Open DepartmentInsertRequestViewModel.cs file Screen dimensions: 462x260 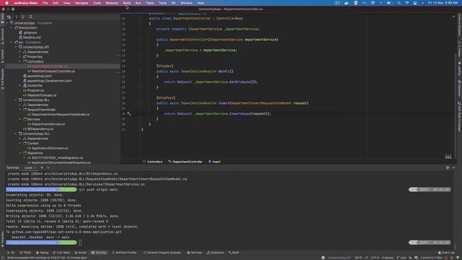(x=61, y=114)
